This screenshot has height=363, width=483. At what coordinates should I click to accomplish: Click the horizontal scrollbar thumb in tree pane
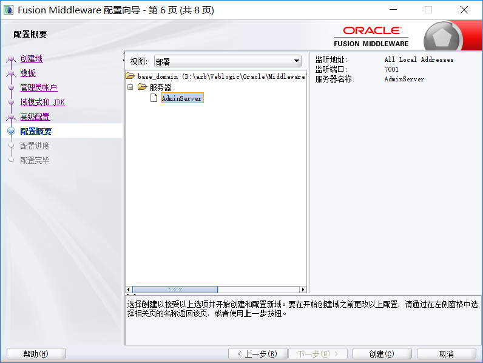[x=175, y=290]
